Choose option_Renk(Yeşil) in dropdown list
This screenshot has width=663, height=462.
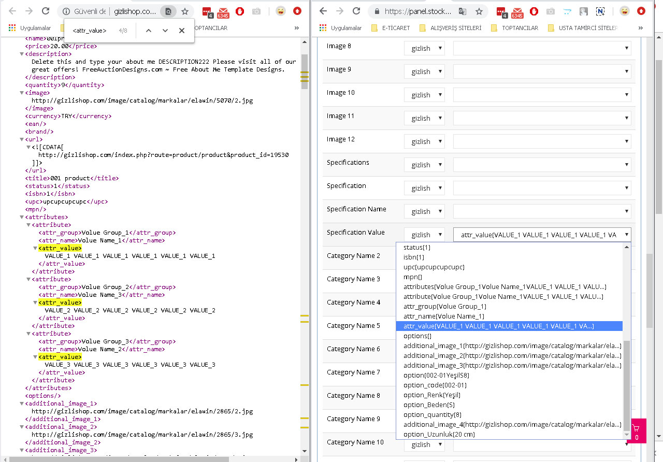(x=509, y=395)
